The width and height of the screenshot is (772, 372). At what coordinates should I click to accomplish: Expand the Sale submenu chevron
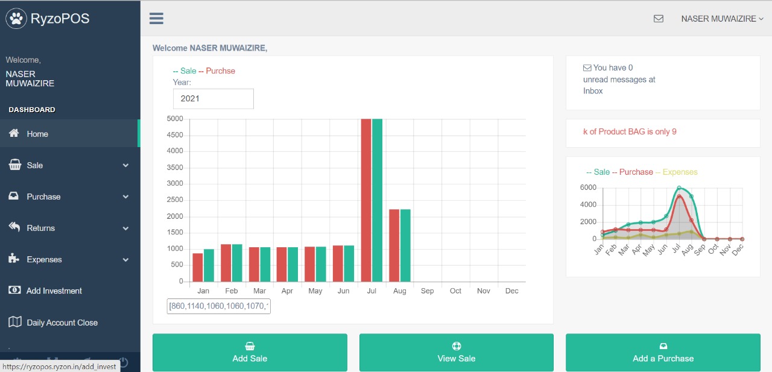(125, 165)
